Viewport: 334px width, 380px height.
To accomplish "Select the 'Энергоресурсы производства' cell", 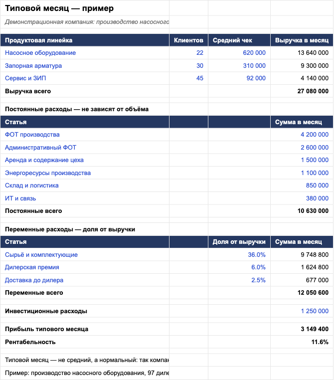I will [x=85, y=173].
